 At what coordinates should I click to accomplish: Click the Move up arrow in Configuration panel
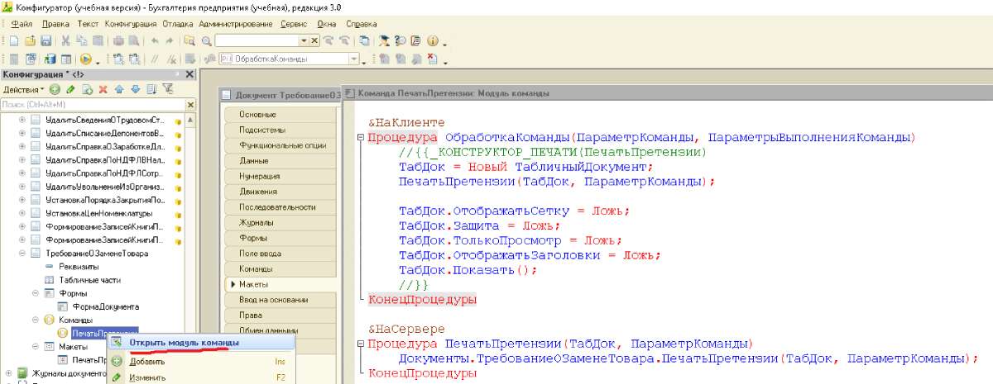click(119, 88)
